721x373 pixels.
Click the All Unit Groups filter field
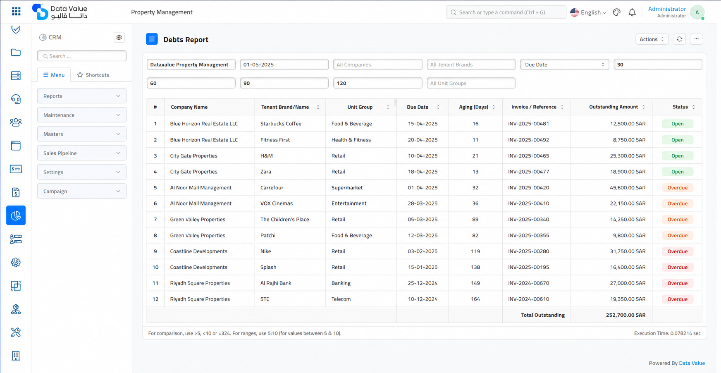(471, 83)
